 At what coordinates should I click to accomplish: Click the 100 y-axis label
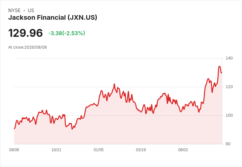click(x=229, y=115)
